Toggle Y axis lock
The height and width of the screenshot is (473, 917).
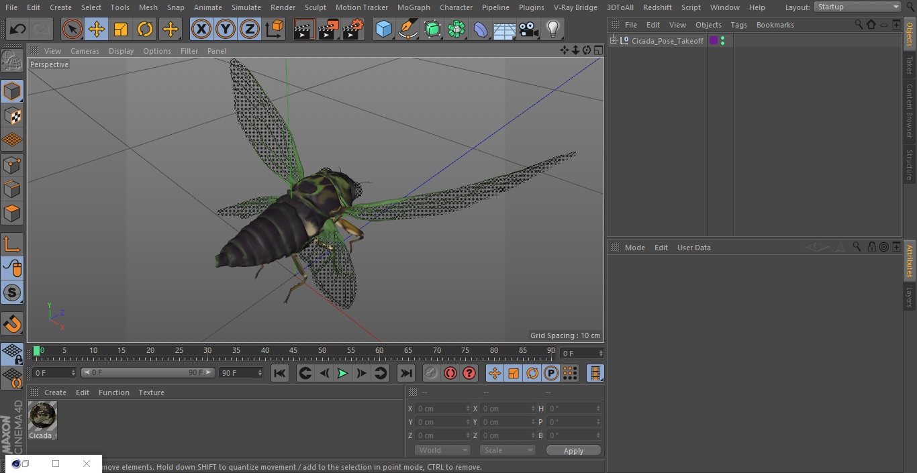click(226, 29)
